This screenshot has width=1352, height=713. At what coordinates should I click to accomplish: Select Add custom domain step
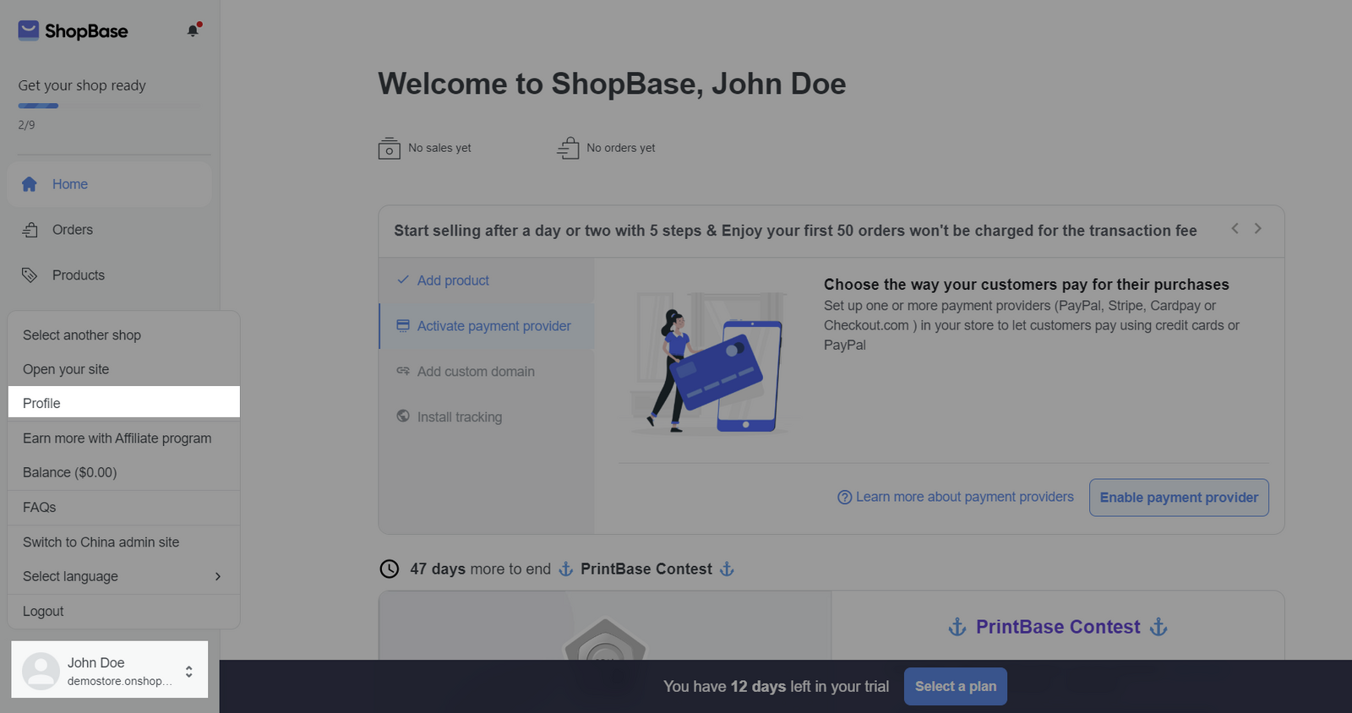(487, 372)
